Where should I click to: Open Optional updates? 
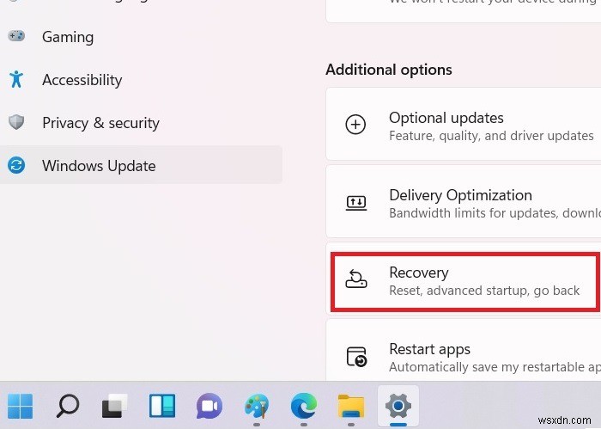[464, 125]
